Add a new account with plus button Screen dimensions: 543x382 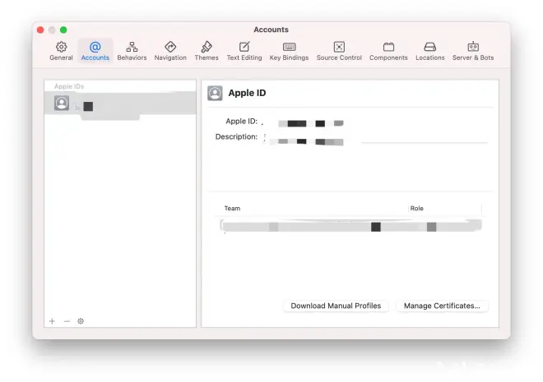(52, 321)
